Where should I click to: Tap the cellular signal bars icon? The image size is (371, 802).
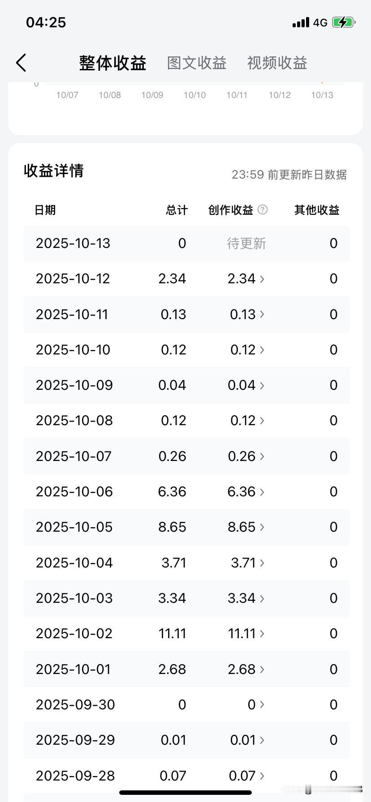click(301, 22)
